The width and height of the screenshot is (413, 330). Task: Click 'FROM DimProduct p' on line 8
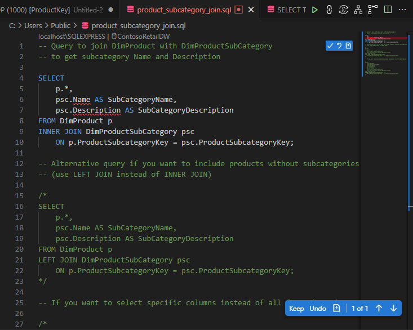pos(76,121)
